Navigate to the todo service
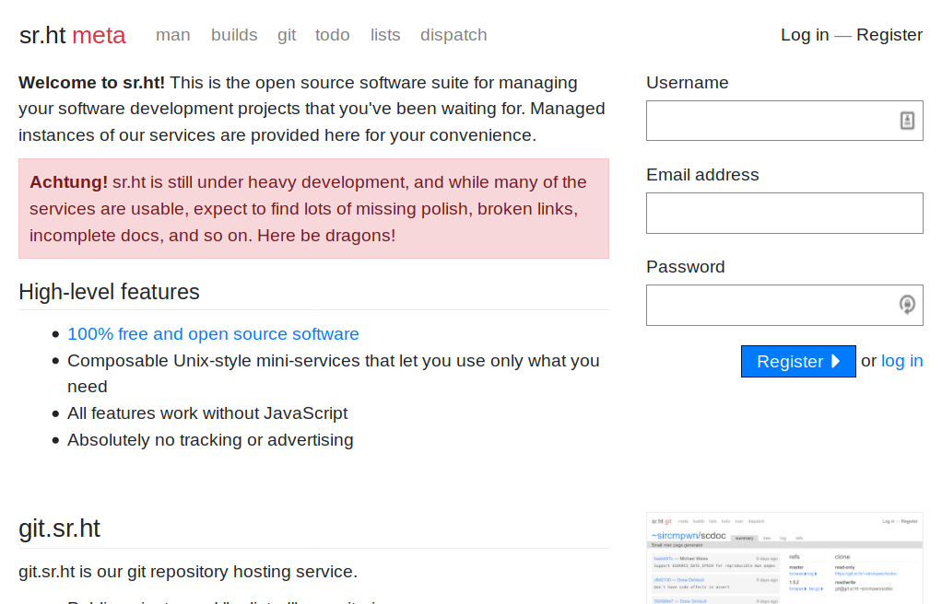The height and width of the screenshot is (604, 942). point(332,35)
